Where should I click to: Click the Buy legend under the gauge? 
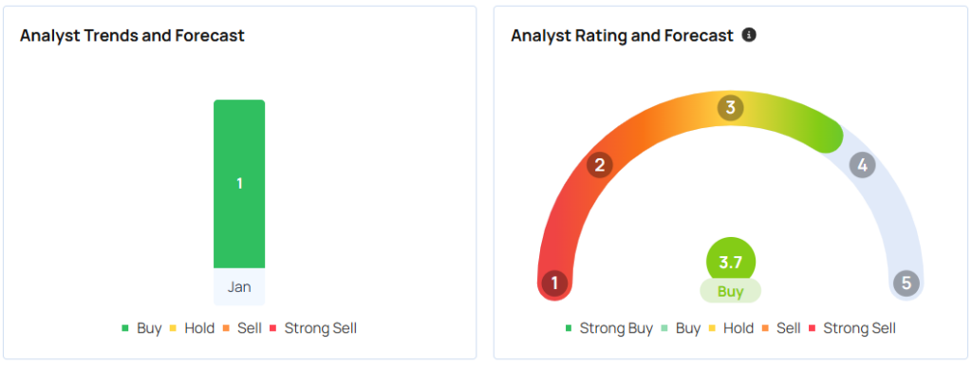click(x=682, y=328)
